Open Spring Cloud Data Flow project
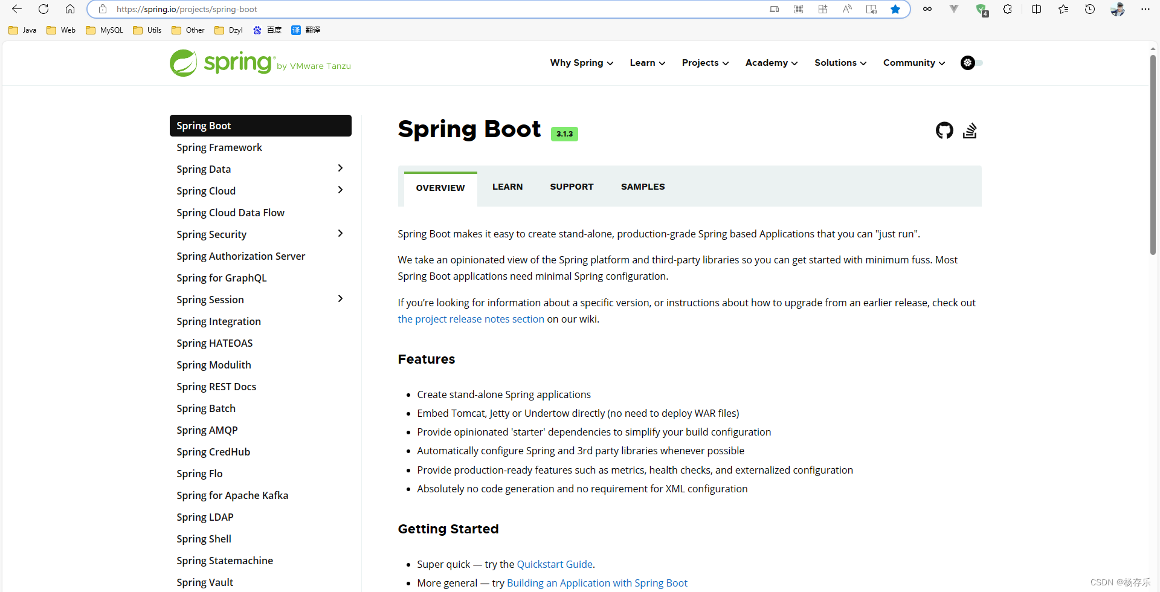 click(230, 213)
